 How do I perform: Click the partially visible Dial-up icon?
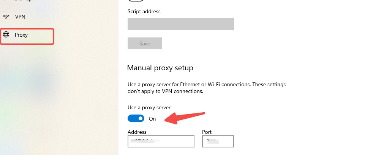pyautogui.click(x=6, y=0)
